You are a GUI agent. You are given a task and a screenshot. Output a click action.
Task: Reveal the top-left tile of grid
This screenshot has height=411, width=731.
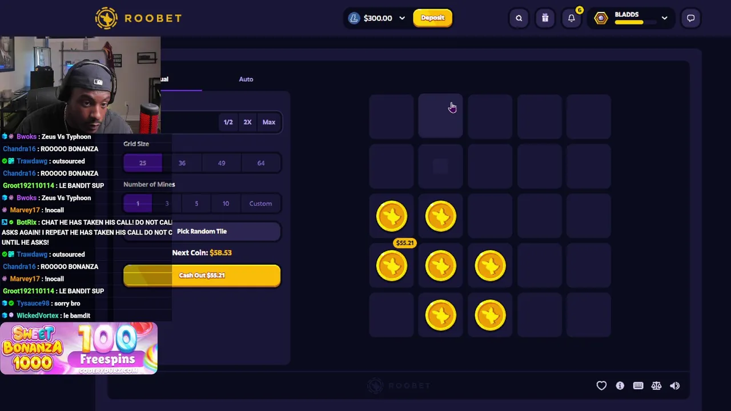391,116
